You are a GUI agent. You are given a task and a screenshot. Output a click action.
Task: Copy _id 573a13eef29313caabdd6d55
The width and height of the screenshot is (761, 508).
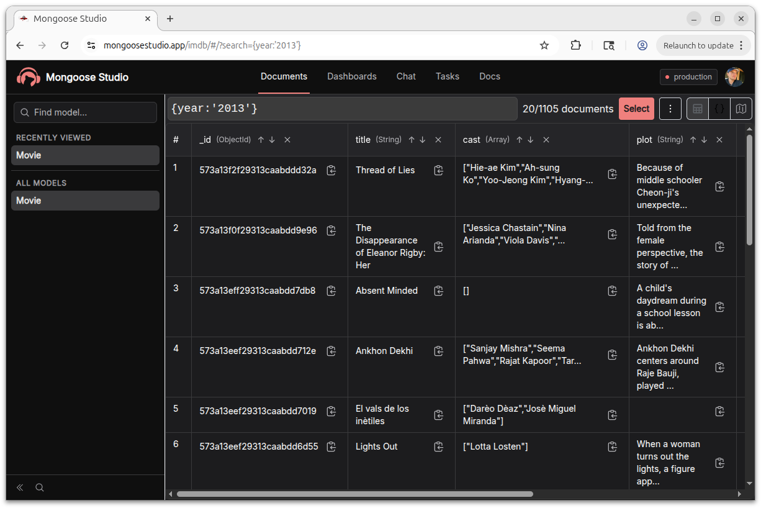pos(331,447)
